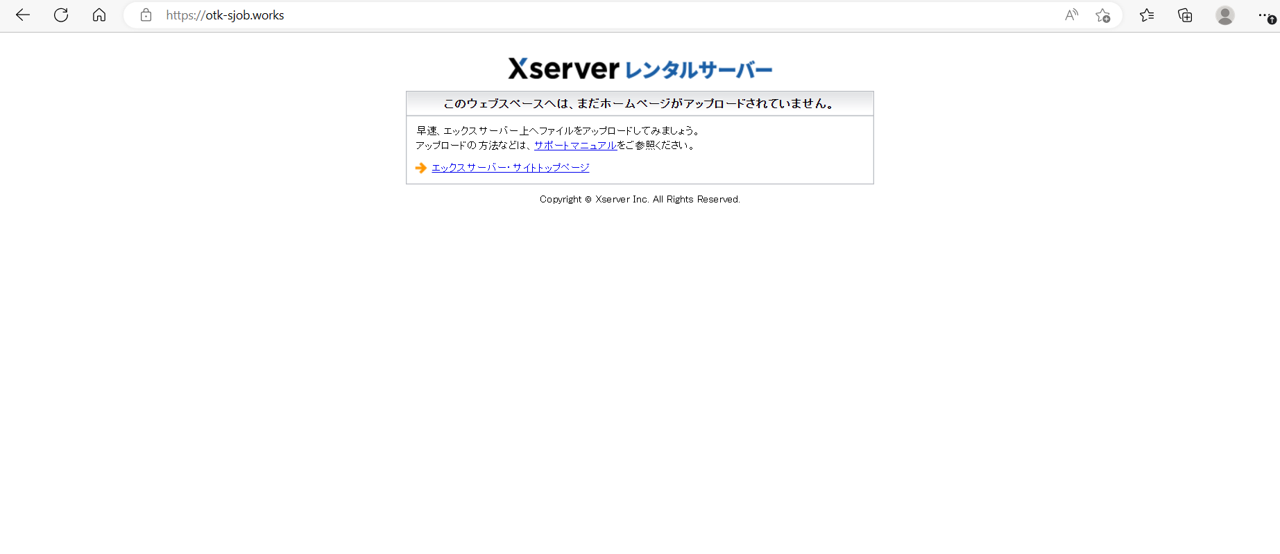Image resolution: width=1280 pixels, height=554 pixels.
Task: Go back using the browser back arrow
Action: pyautogui.click(x=23, y=15)
